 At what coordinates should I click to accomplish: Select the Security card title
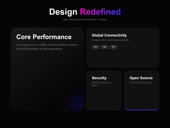99,78
